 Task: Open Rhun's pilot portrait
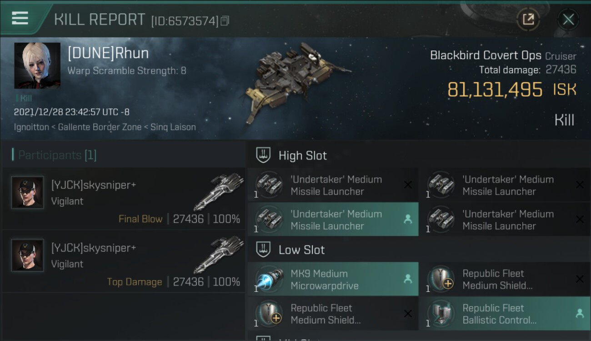(x=37, y=65)
